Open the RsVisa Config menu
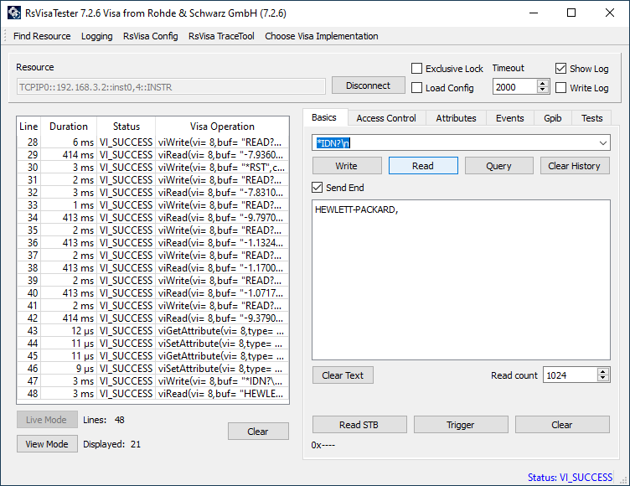 (150, 36)
